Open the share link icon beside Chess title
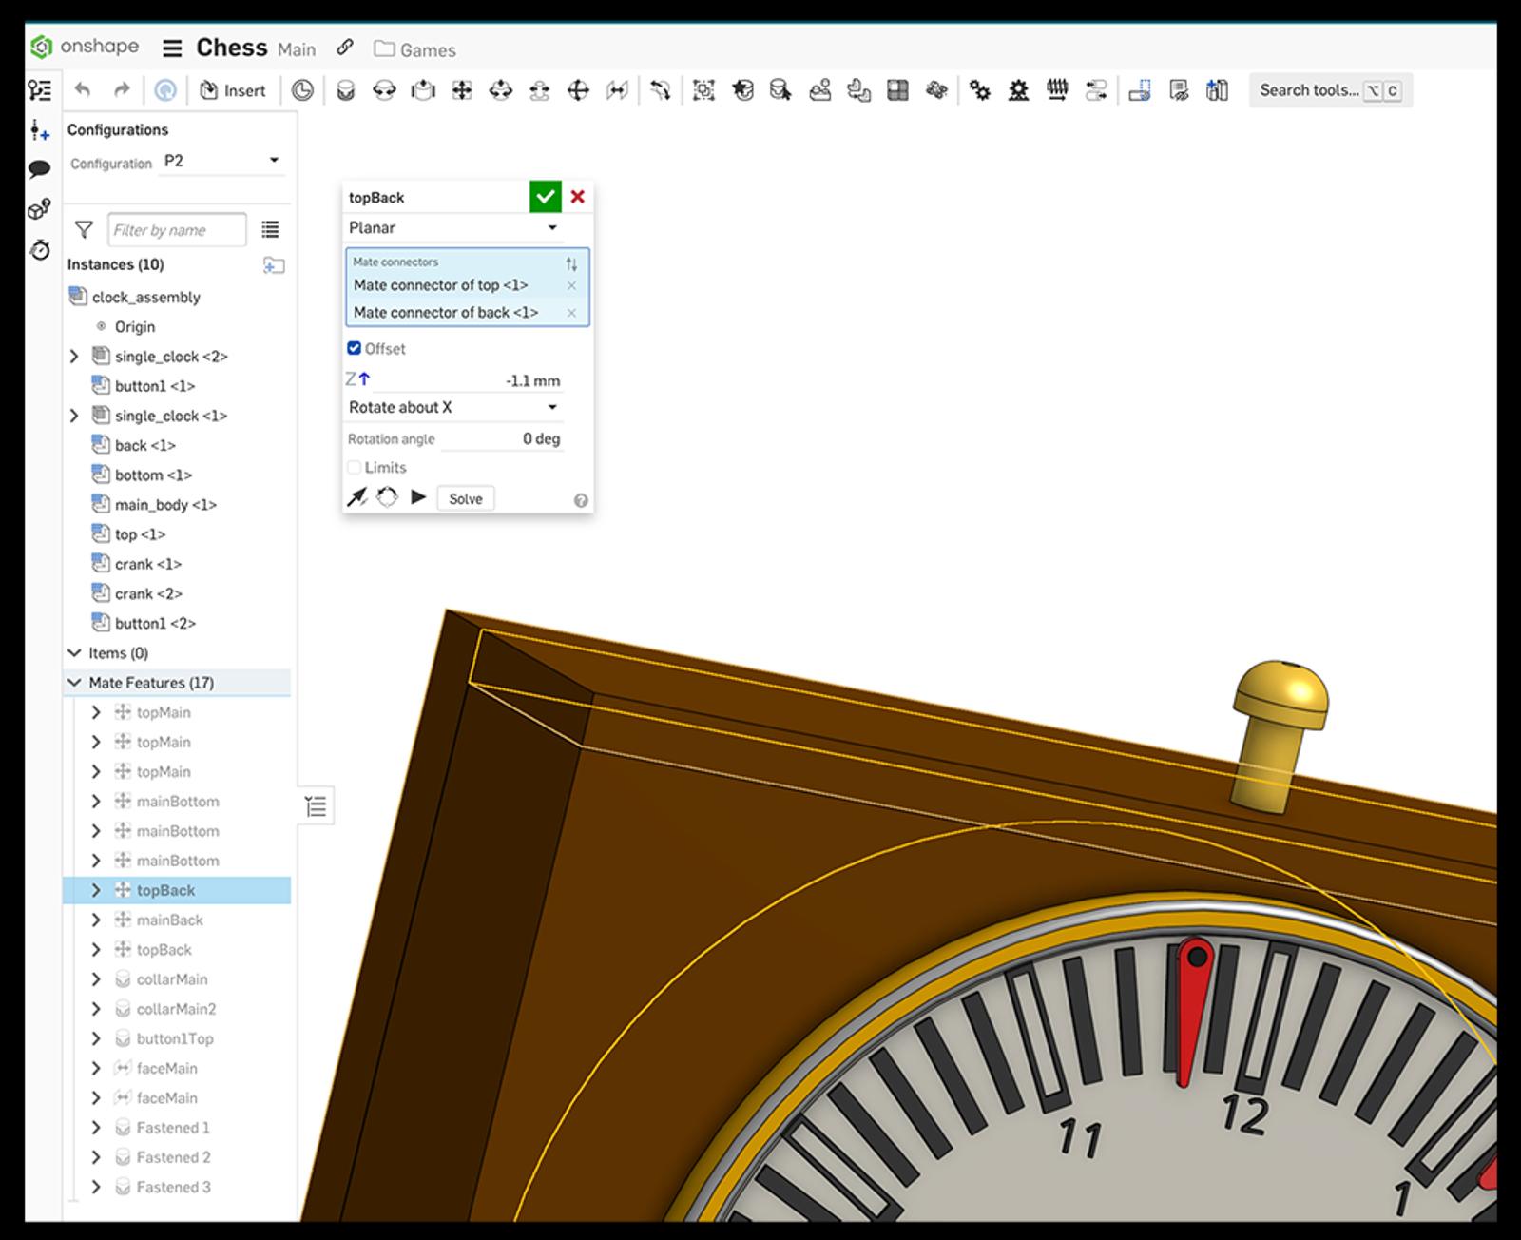 tap(344, 48)
